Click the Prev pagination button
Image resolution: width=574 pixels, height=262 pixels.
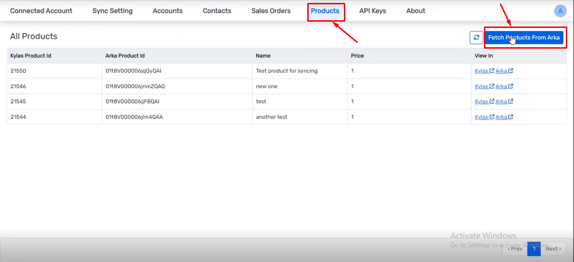click(515, 249)
